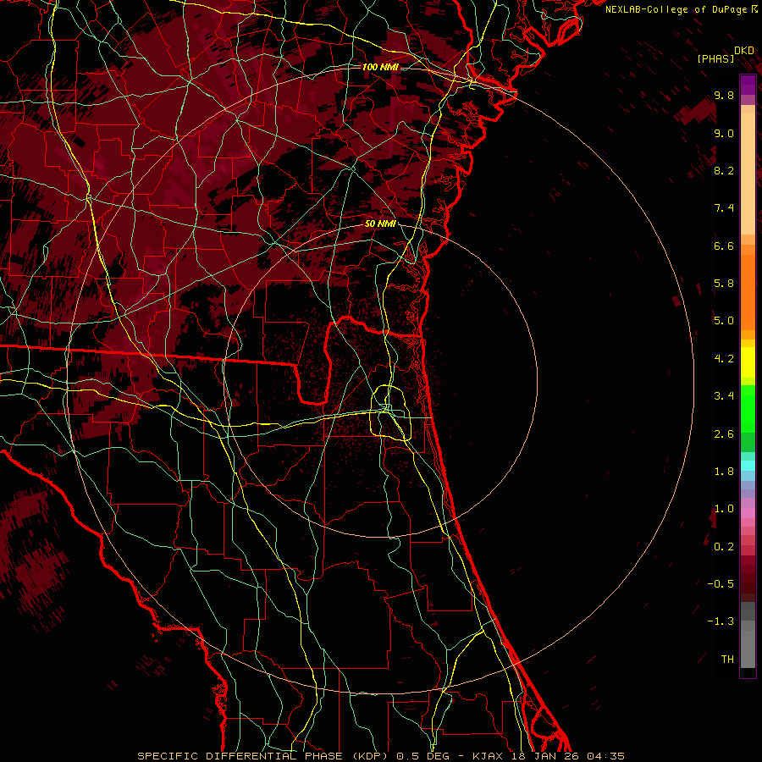This screenshot has width=762, height=762.
Task: Click the 5.8 value on color scale
Action: (724, 283)
